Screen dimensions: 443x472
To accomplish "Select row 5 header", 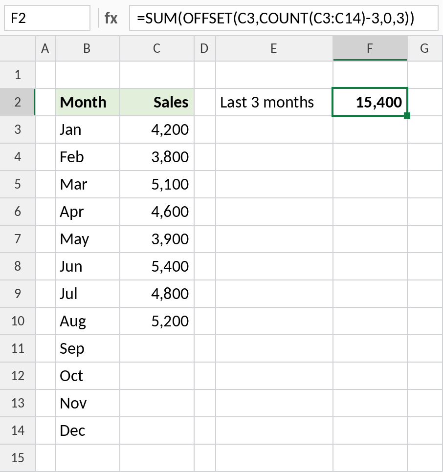I will click(x=18, y=184).
